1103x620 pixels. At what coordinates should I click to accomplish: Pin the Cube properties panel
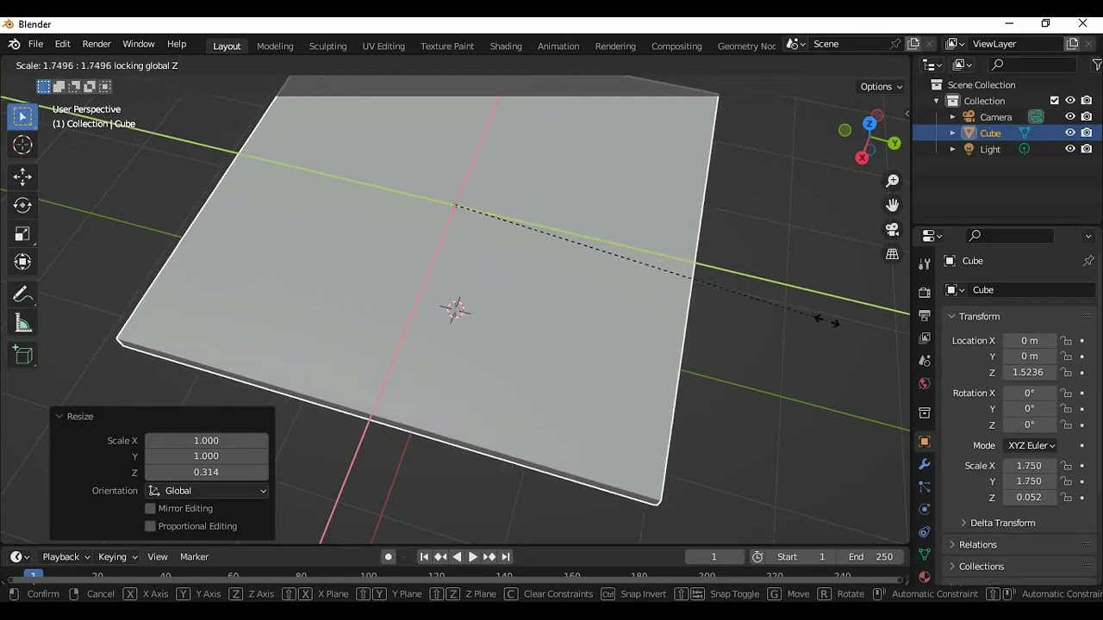click(1088, 261)
